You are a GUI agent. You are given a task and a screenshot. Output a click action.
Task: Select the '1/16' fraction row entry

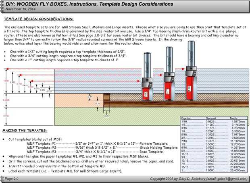point(184,121)
